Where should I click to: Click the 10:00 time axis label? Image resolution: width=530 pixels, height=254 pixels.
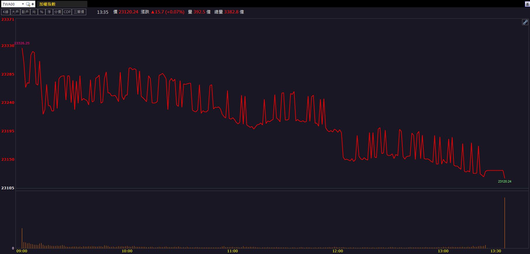coord(127,251)
